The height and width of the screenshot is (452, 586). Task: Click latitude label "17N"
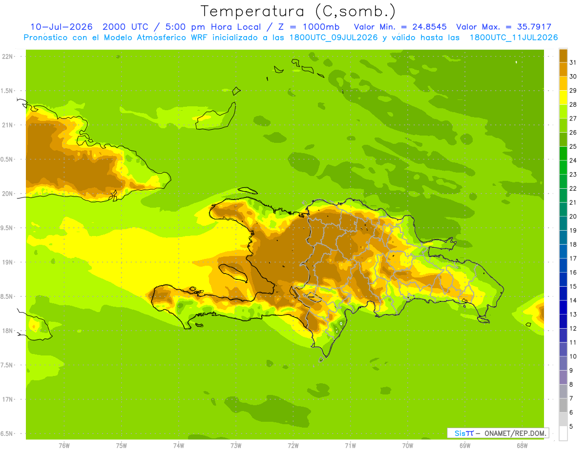[7, 399]
